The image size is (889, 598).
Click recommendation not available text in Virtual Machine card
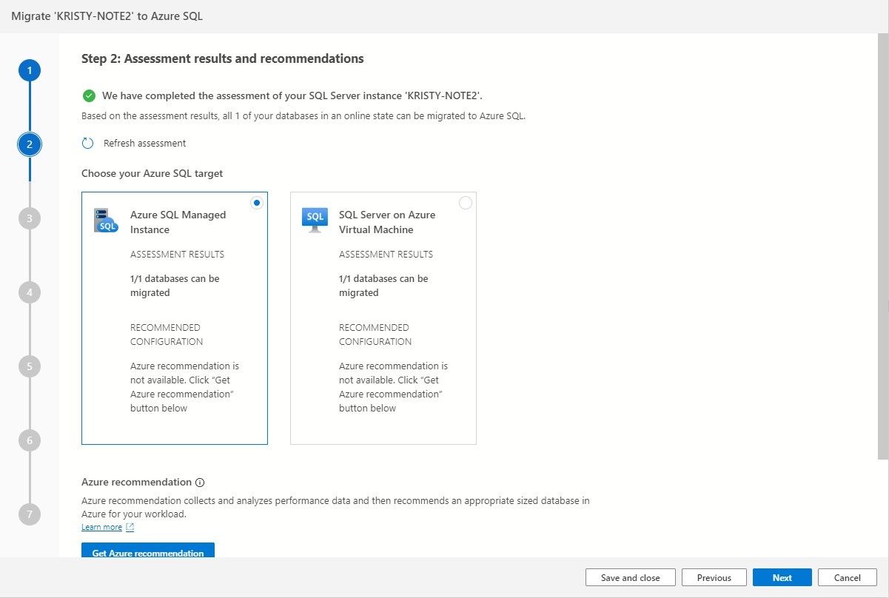(393, 387)
